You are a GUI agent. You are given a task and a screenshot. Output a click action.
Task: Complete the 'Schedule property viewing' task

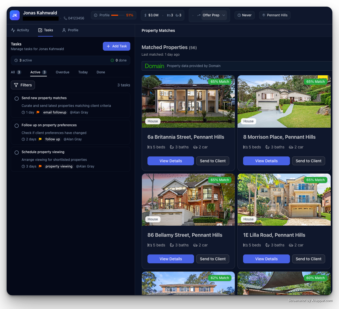pos(16,152)
